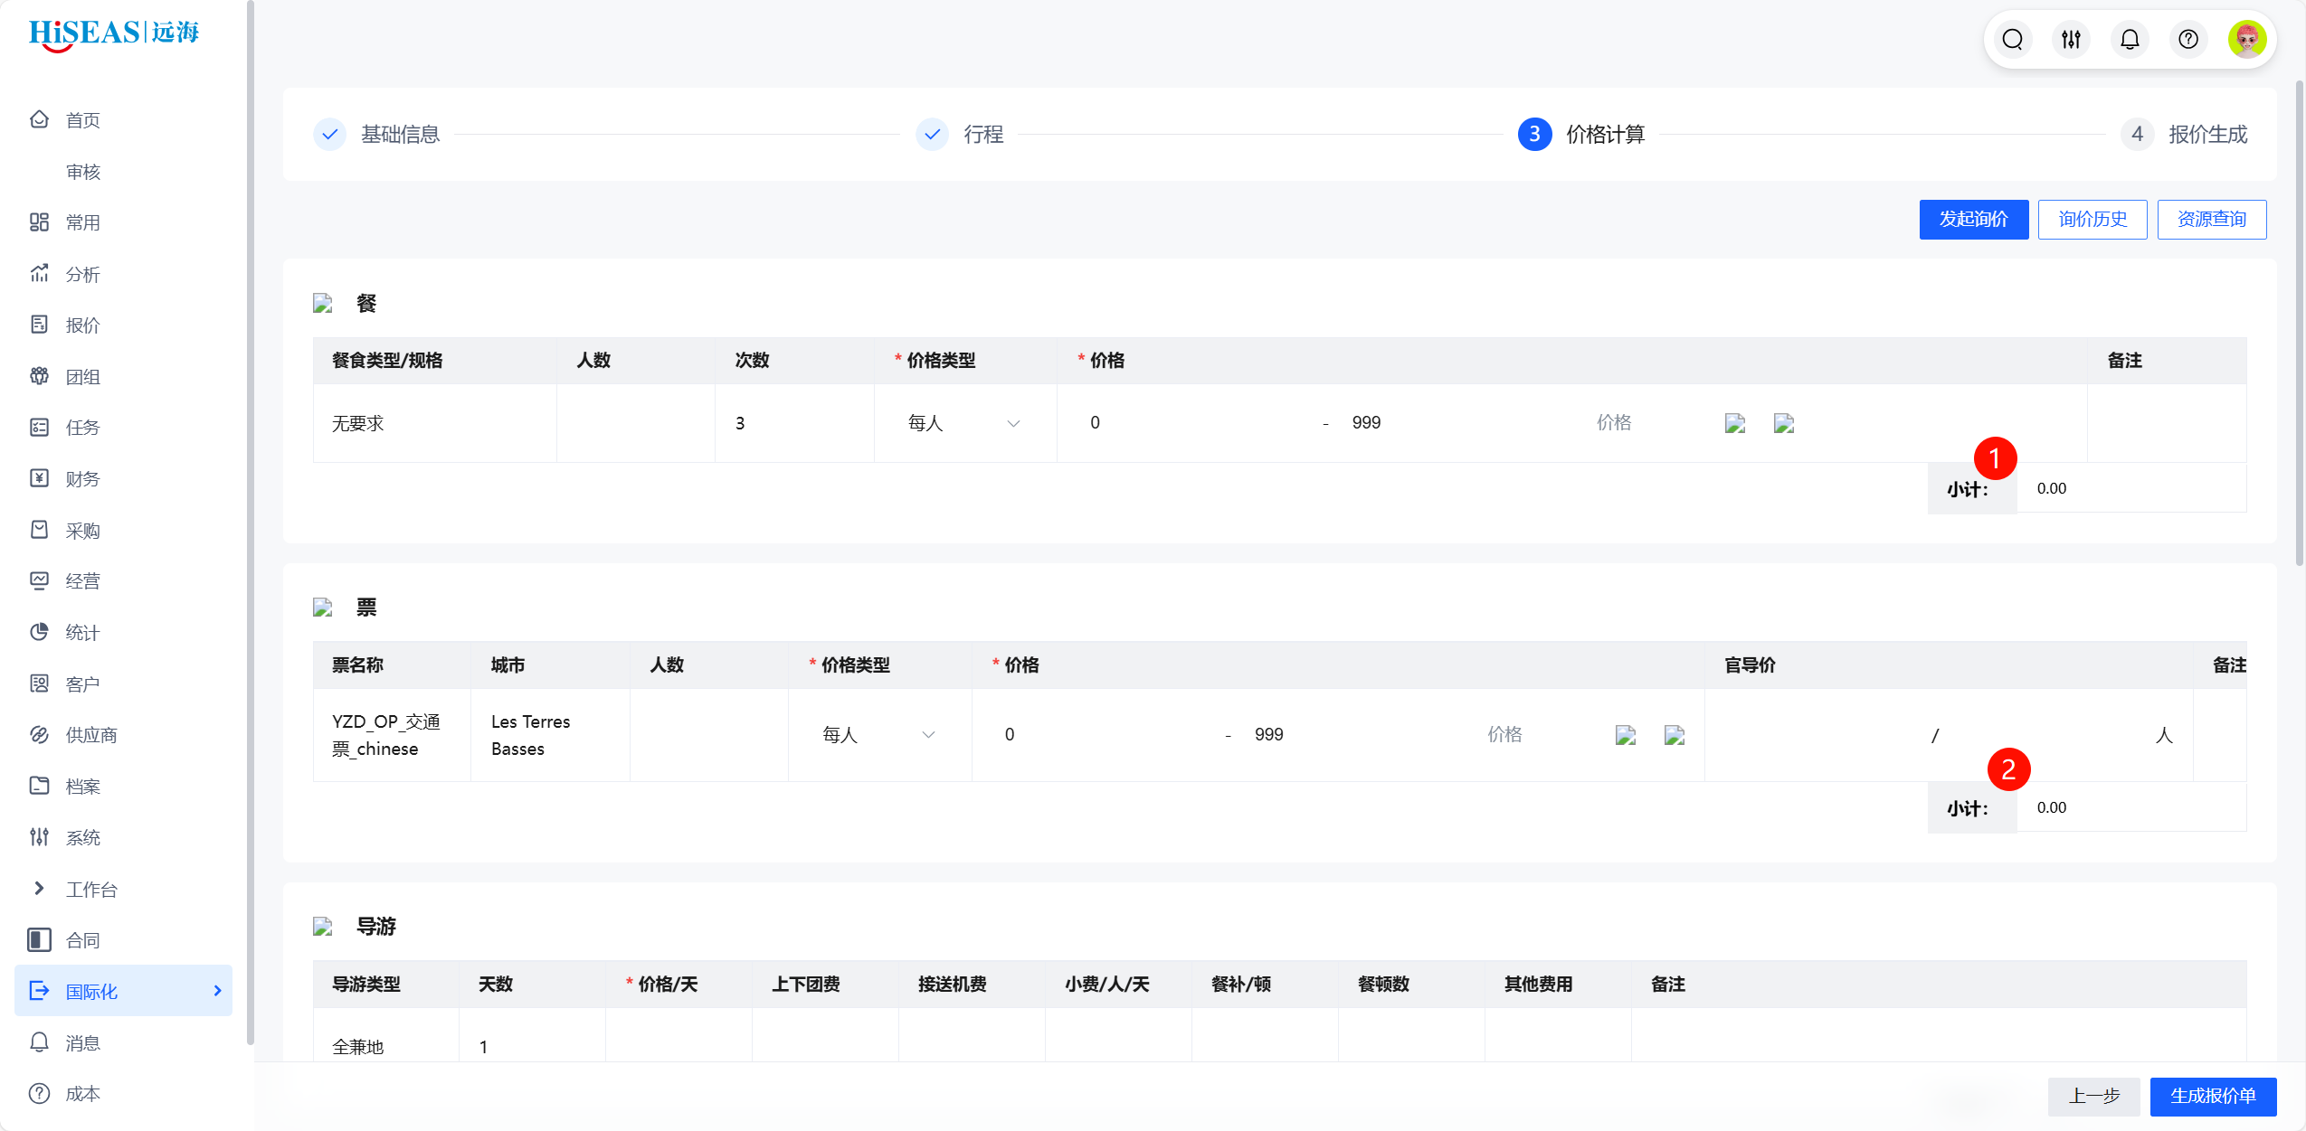Click 999 max price in 票 row
This screenshot has width=2306, height=1131.
pyautogui.click(x=1351, y=735)
